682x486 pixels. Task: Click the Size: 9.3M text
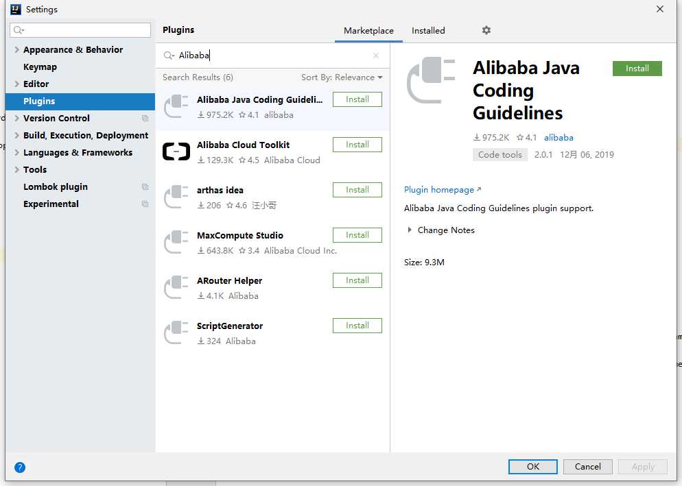pyautogui.click(x=424, y=263)
